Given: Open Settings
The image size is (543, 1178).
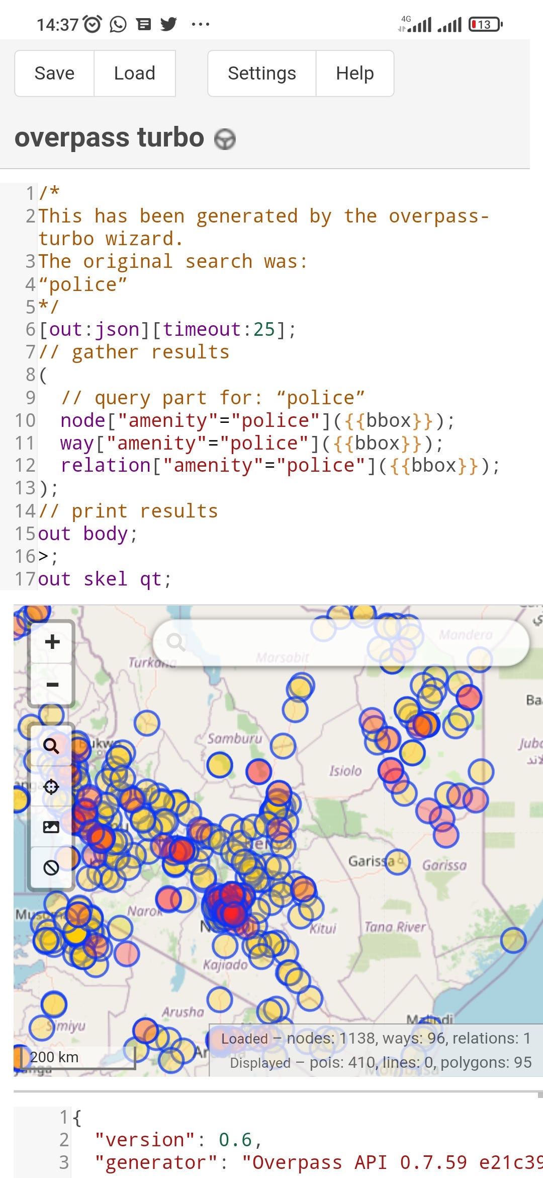Looking at the screenshot, I should point(262,73).
